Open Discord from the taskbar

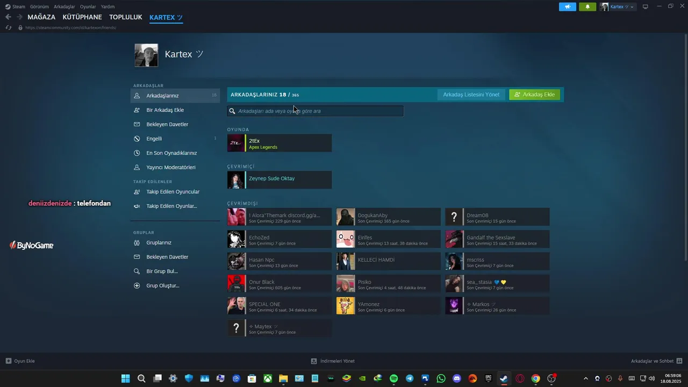coord(457,378)
